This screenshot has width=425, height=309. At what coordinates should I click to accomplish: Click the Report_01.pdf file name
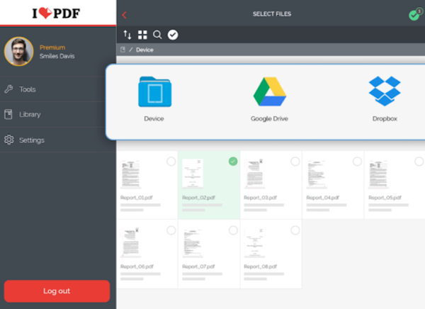click(x=137, y=198)
